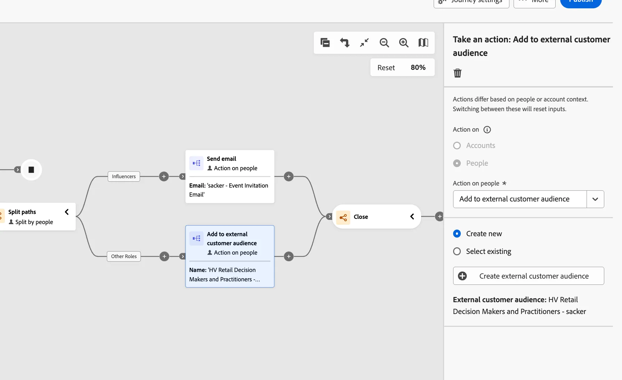The height and width of the screenshot is (380, 622).
Task: Select the Other Roles path label
Action: coord(124,256)
